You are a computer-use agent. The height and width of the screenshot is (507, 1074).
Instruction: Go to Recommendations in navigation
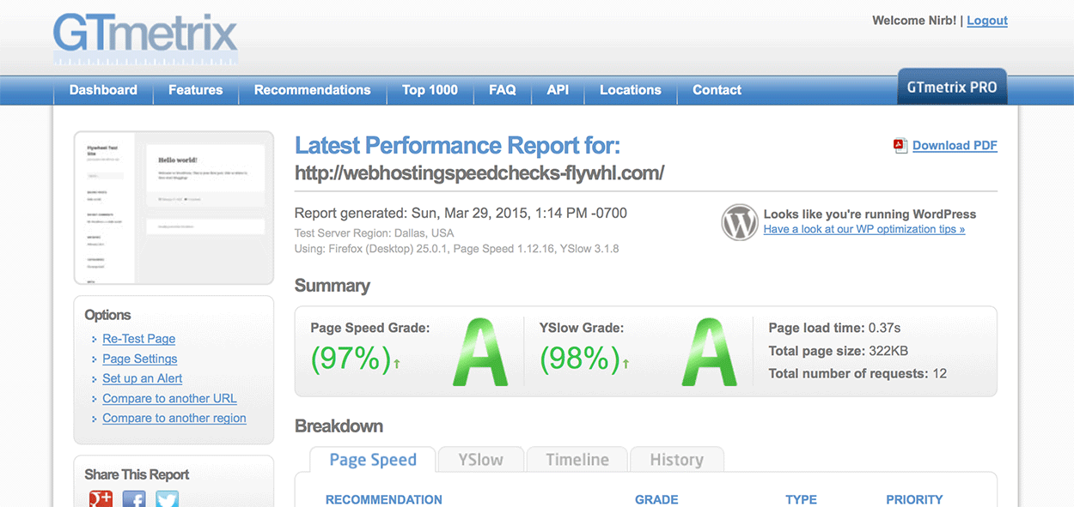(313, 90)
